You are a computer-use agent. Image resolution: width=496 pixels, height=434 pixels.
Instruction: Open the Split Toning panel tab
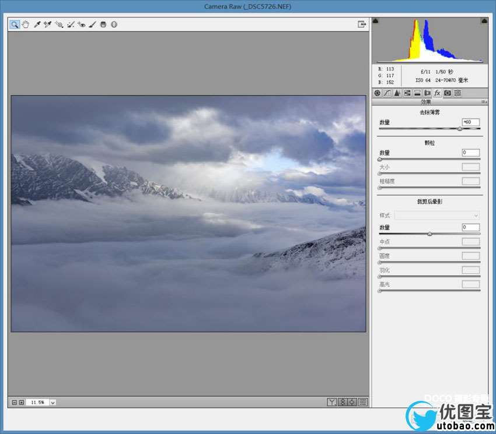[x=417, y=93]
